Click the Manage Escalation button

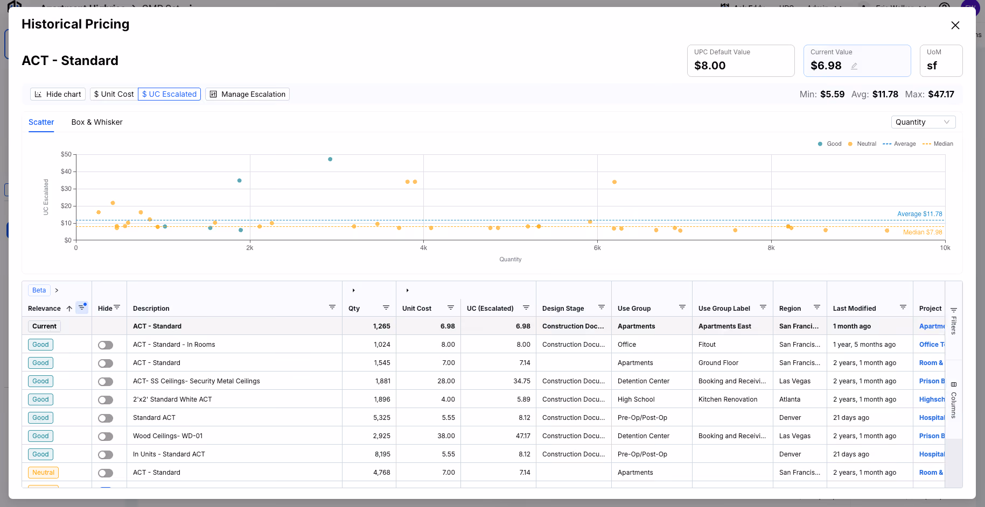[x=247, y=94]
